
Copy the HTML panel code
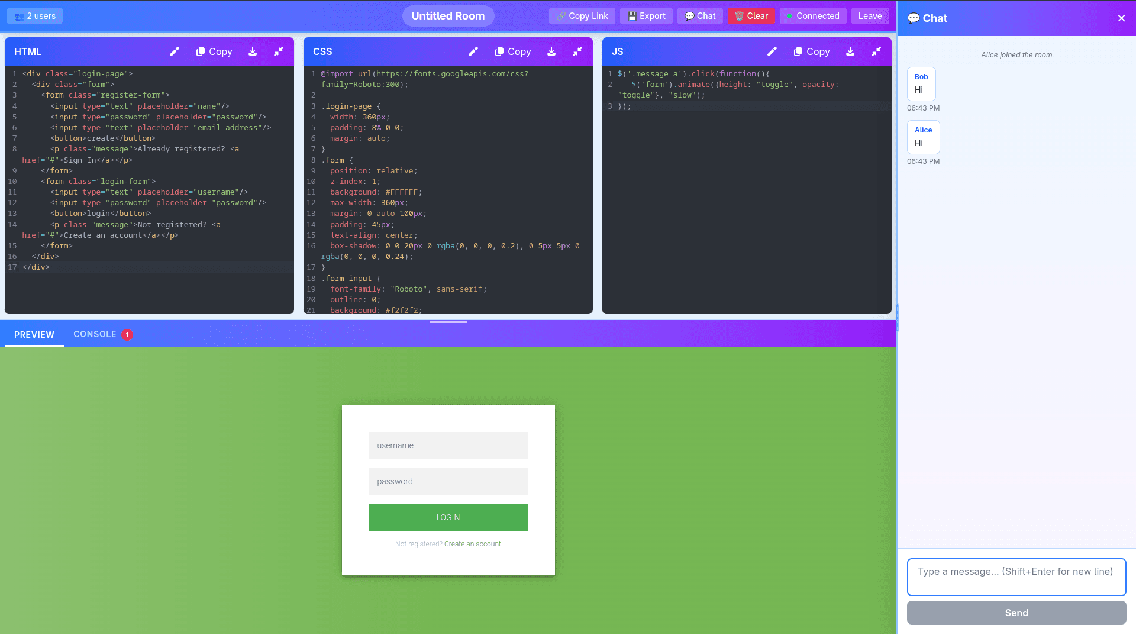click(214, 51)
